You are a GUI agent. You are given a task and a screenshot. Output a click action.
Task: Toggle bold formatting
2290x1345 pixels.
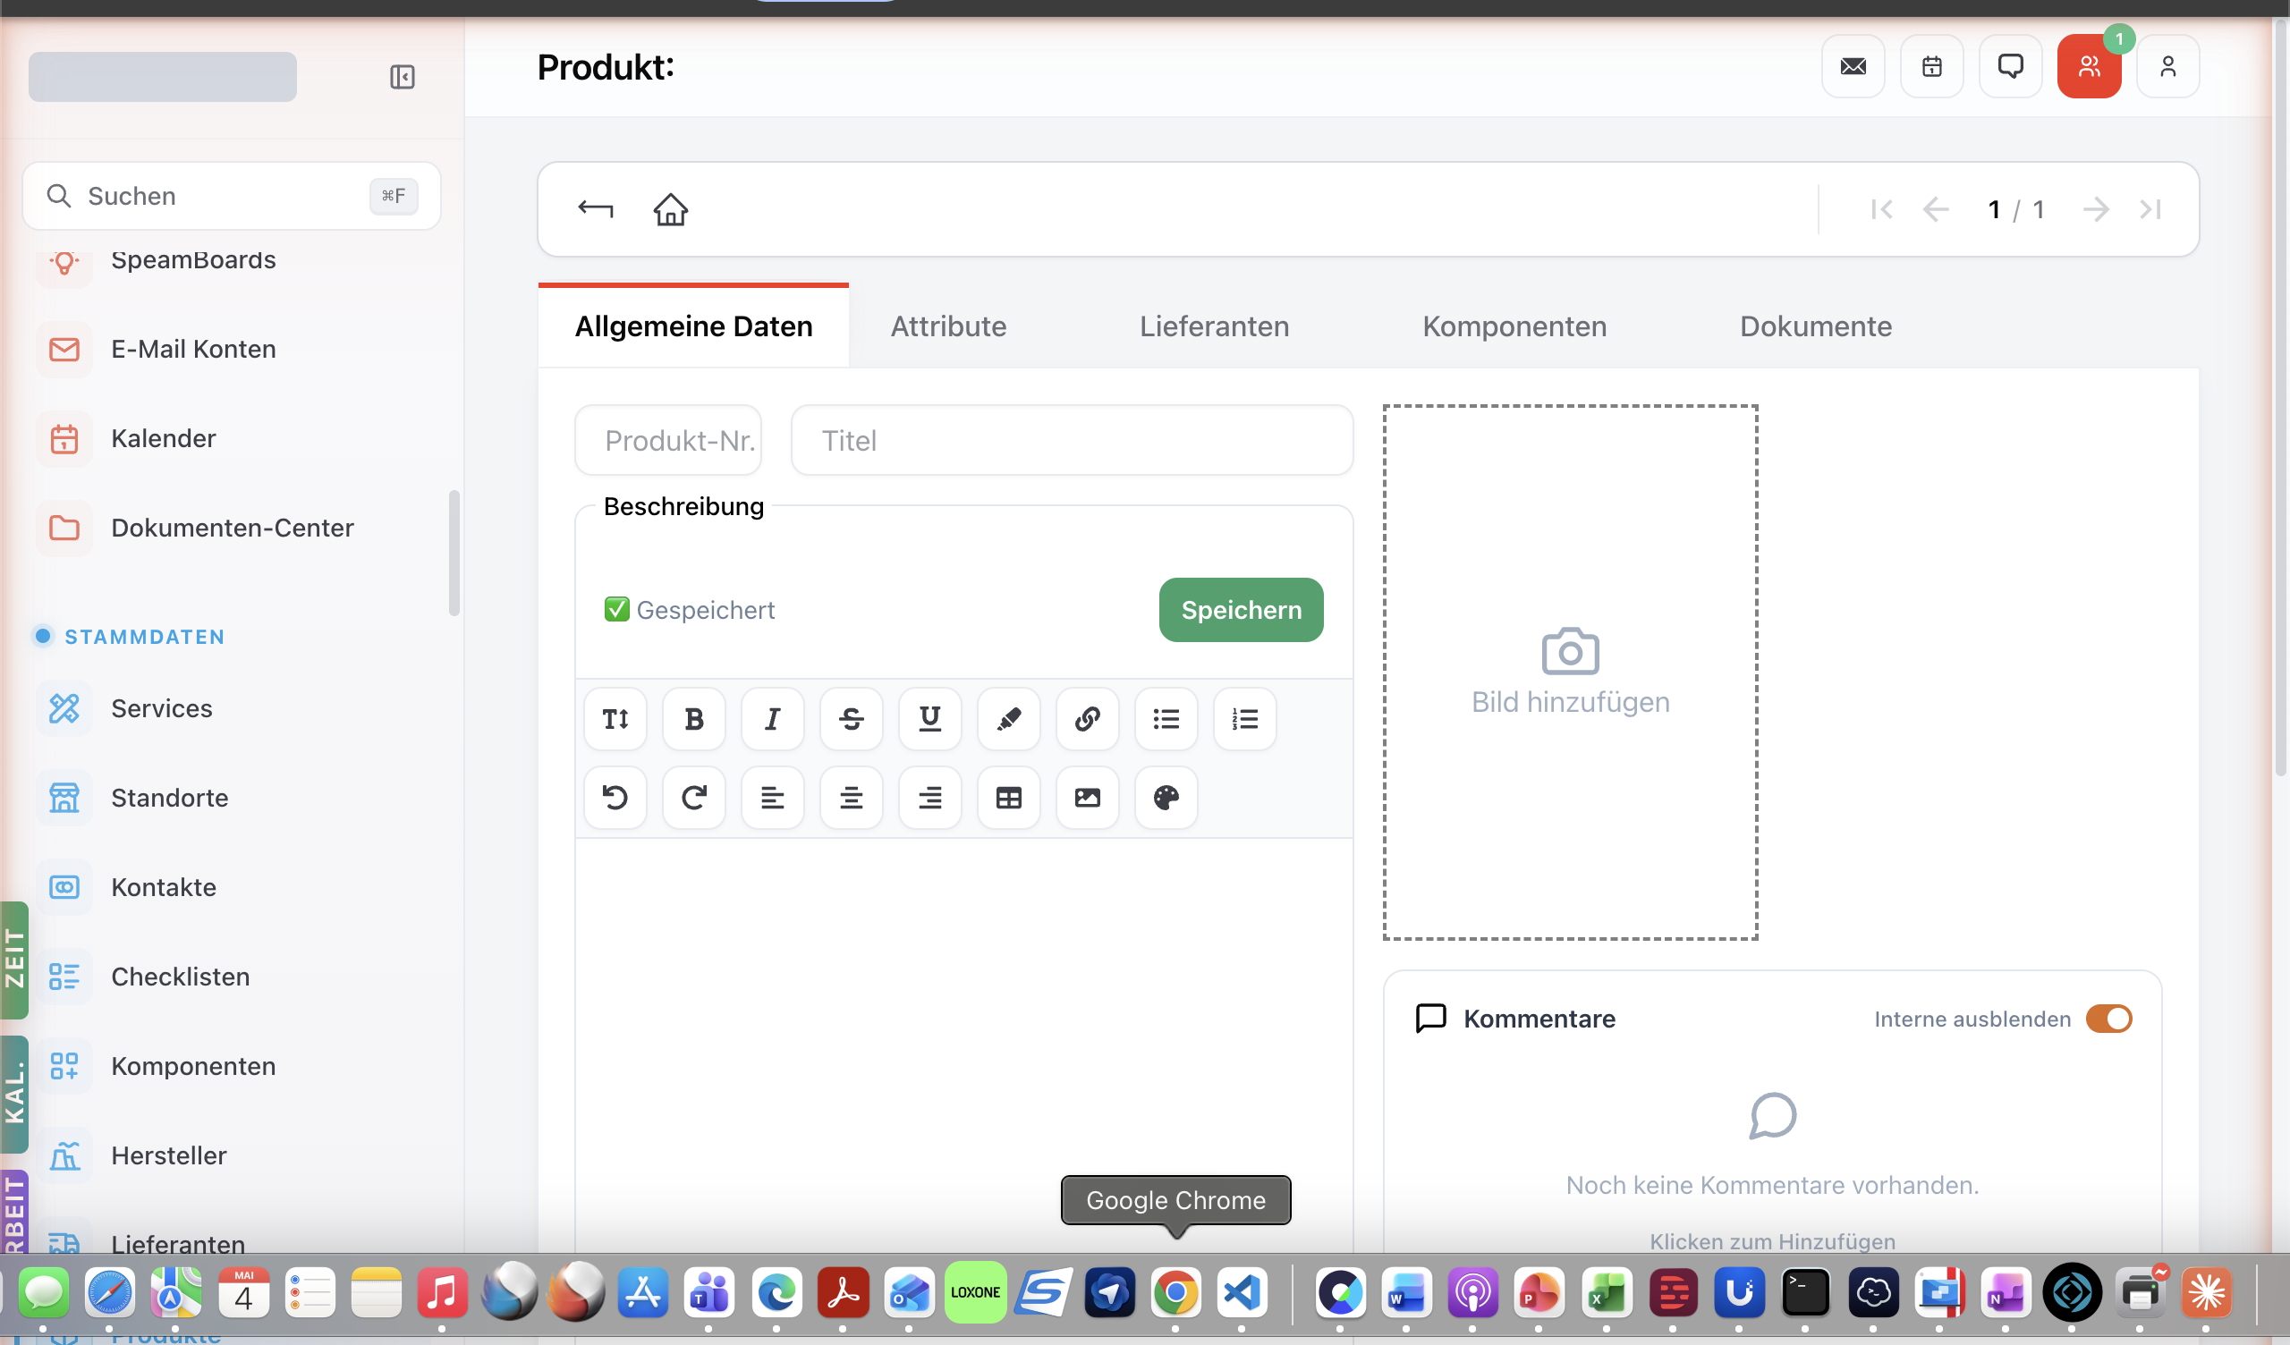[694, 719]
